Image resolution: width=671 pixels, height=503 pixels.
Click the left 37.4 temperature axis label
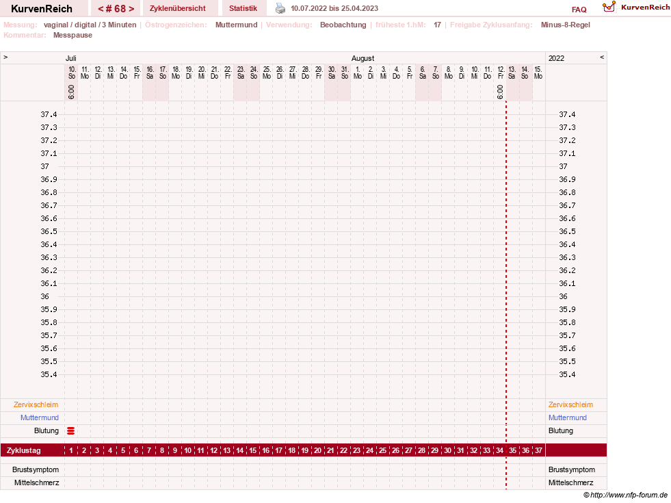pos(49,114)
